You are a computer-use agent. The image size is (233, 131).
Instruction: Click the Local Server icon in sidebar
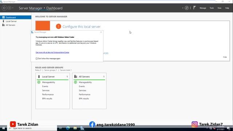(x=3, y=21)
